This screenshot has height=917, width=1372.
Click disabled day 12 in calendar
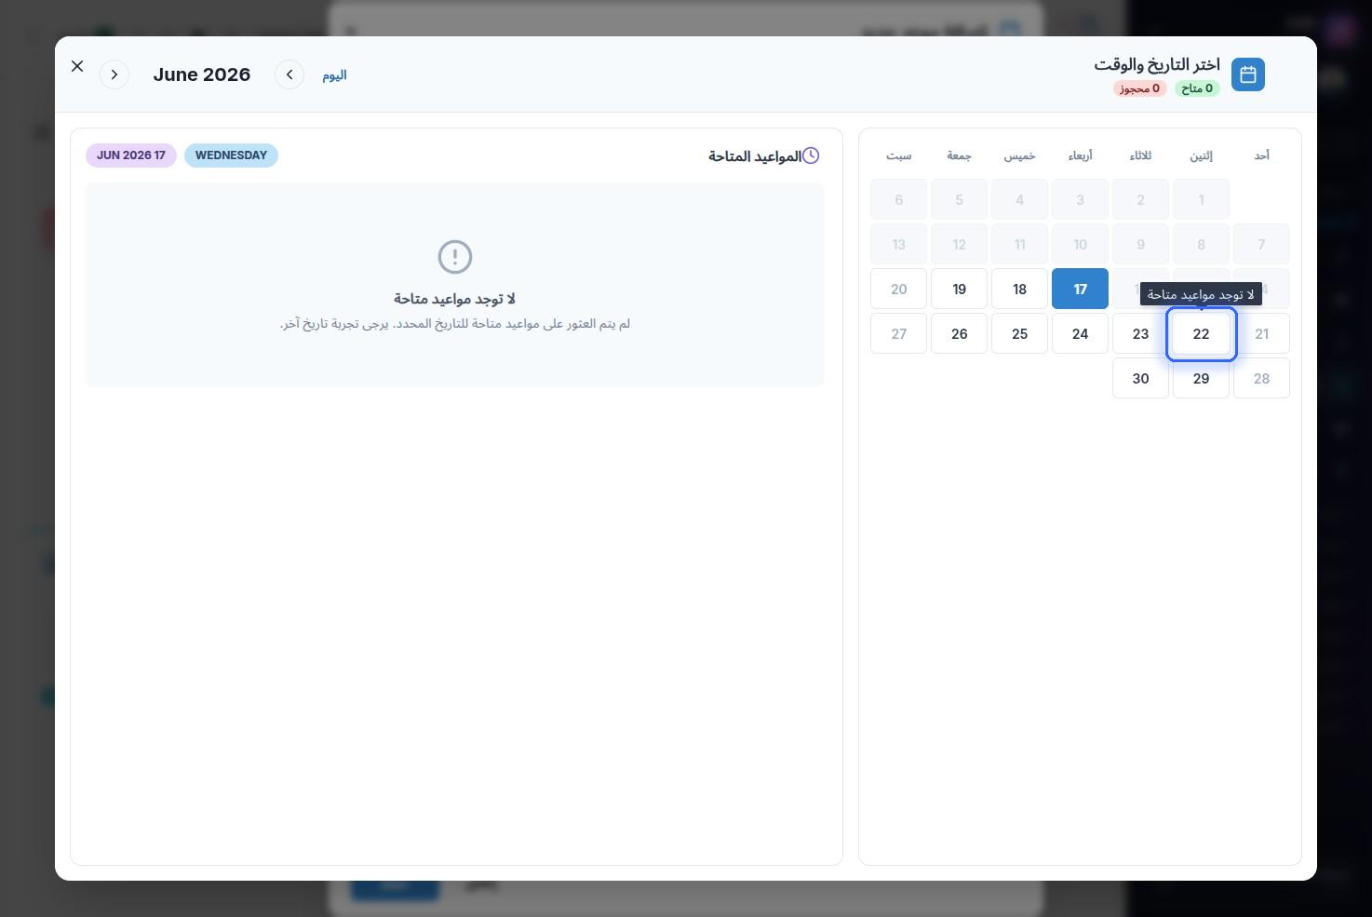tap(959, 244)
